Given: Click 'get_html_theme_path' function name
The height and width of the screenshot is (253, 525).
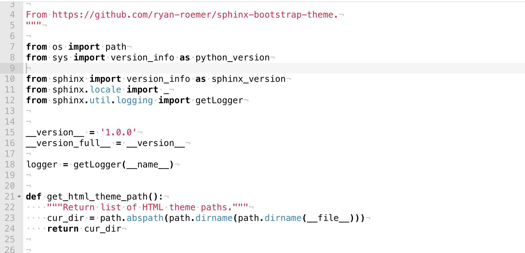Looking at the screenshot, I should pyautogui.click(x=98, y=197).
